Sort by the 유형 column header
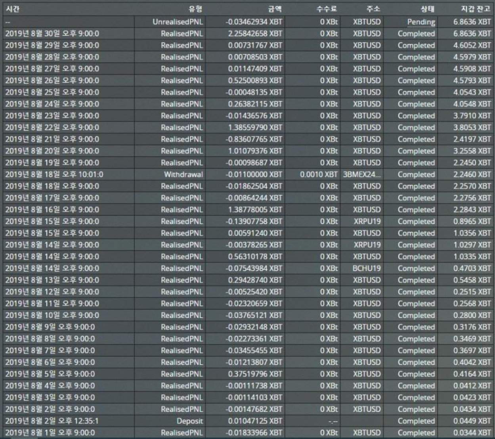Viewport: 495px width, 439px height. (x=195, y=9)
